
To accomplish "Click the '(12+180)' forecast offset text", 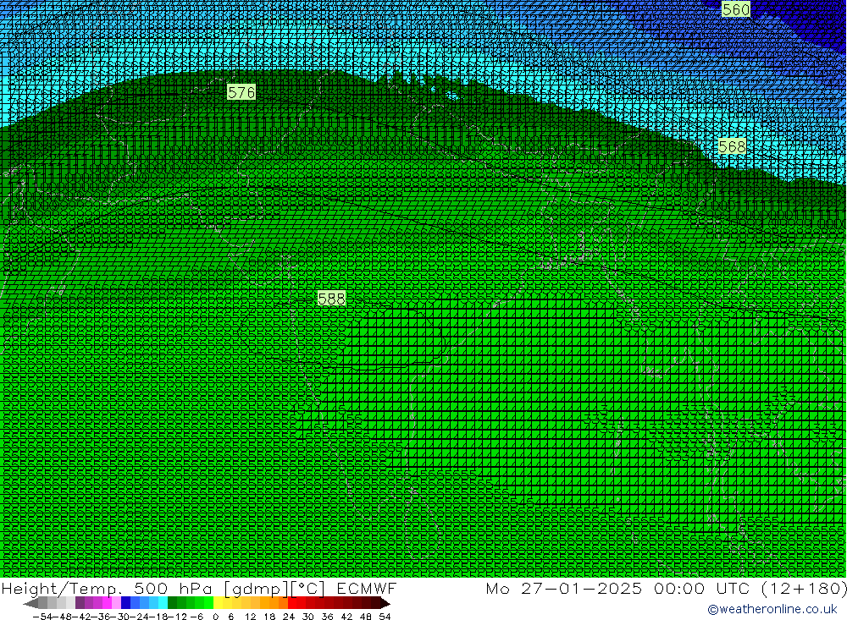I will [x=804, y=588].
